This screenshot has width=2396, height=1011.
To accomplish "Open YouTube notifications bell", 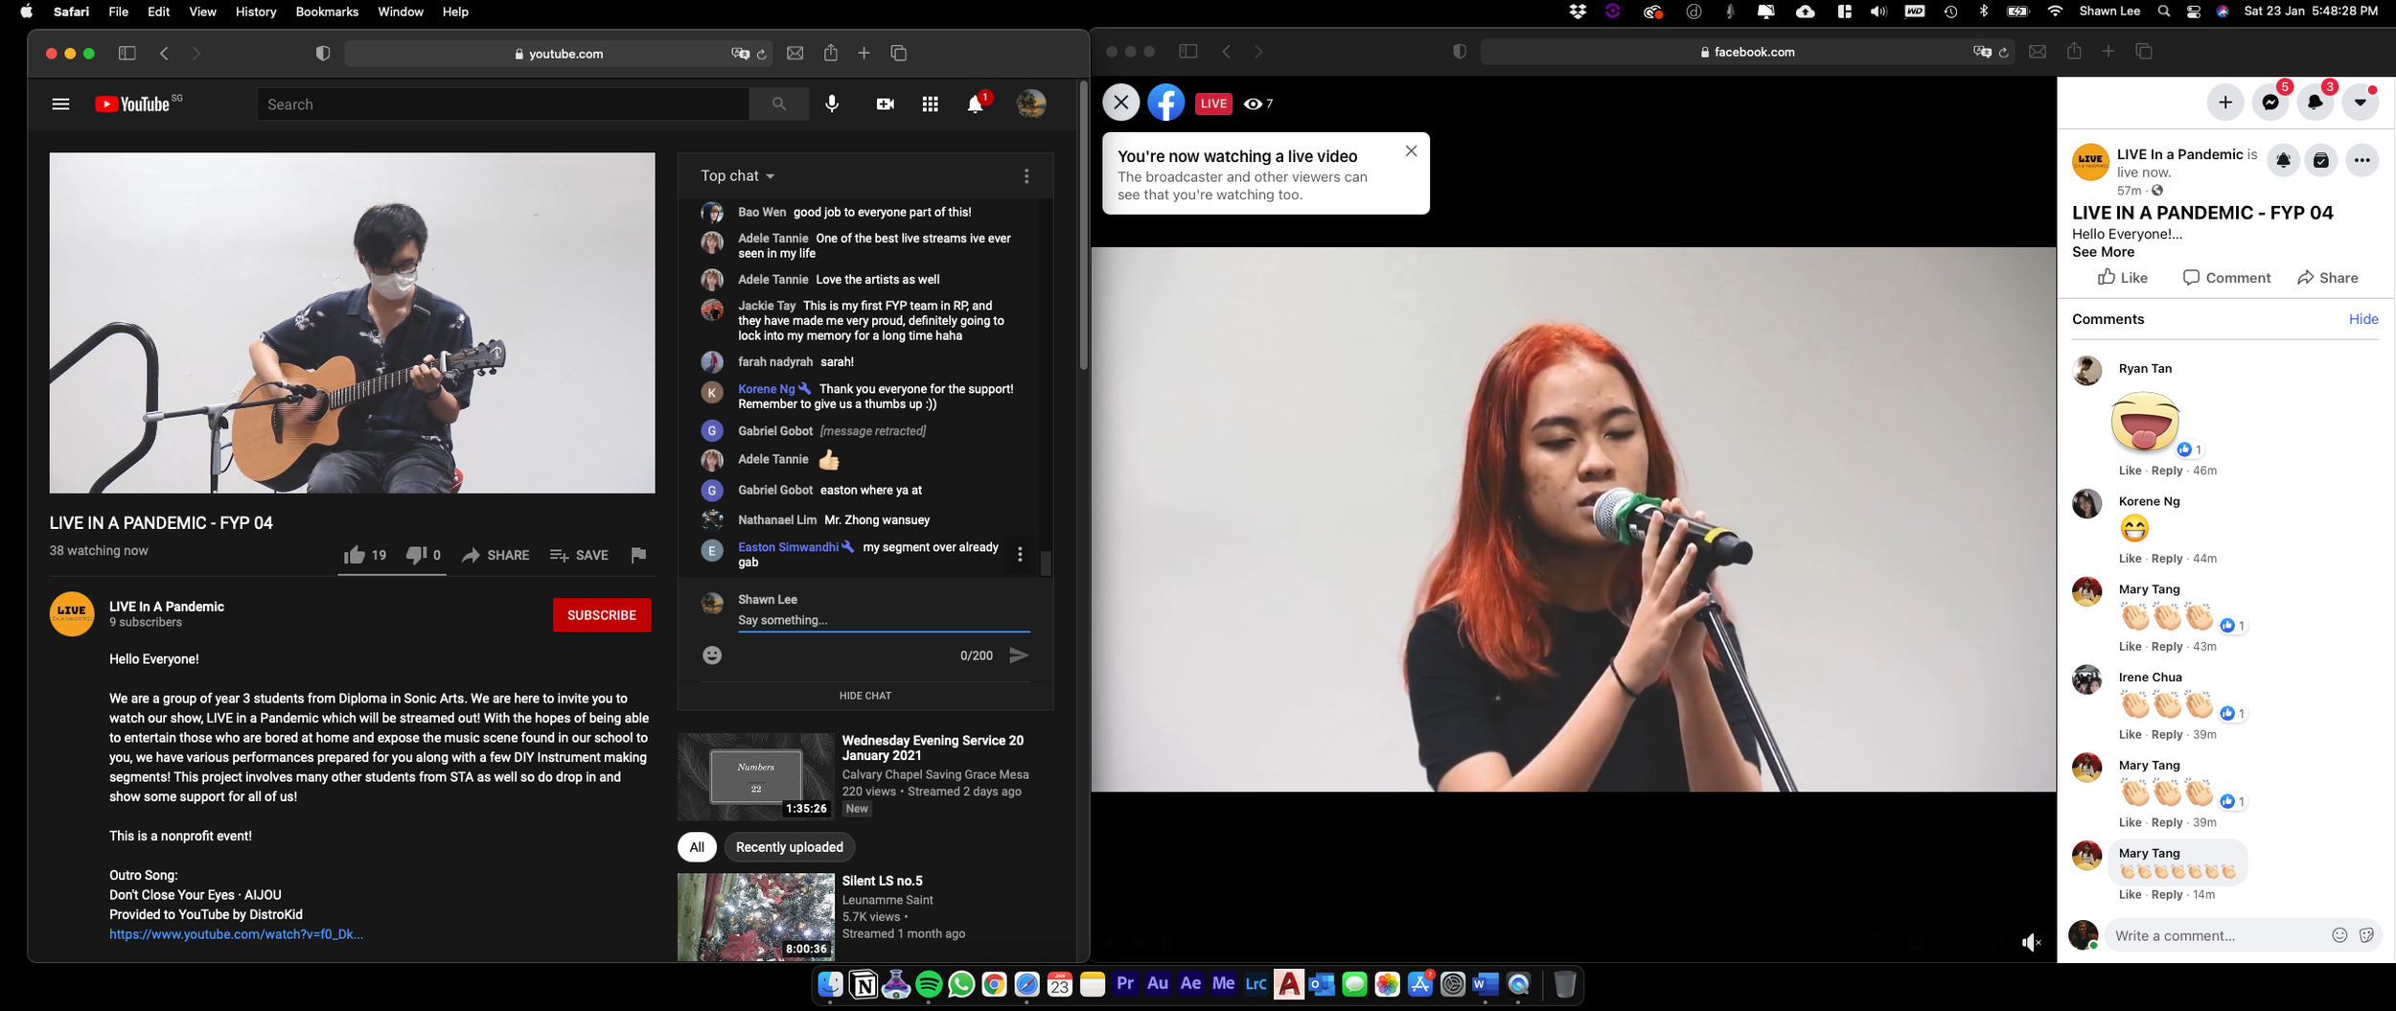I will [x=975, y=103].
